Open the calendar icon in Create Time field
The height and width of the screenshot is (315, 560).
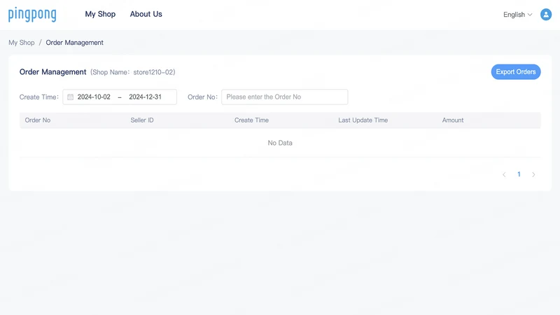71,97
